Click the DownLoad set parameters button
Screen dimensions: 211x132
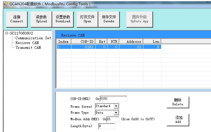coord(63,19)
